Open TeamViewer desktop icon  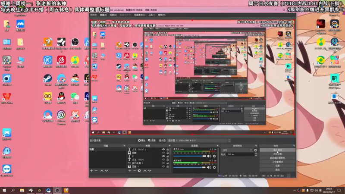pos(7,171)
